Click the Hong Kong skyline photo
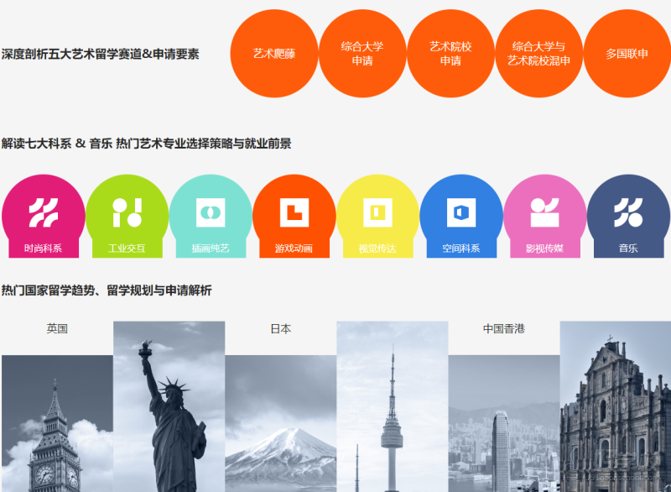 point(503,423)
